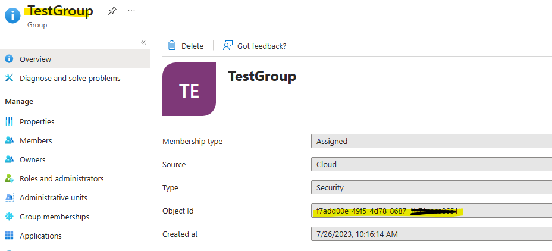This screenshot has height=251, width=552.
Task: Click the Membership type Assigned field
Action: pyautogui.click(x=432, y=141)
